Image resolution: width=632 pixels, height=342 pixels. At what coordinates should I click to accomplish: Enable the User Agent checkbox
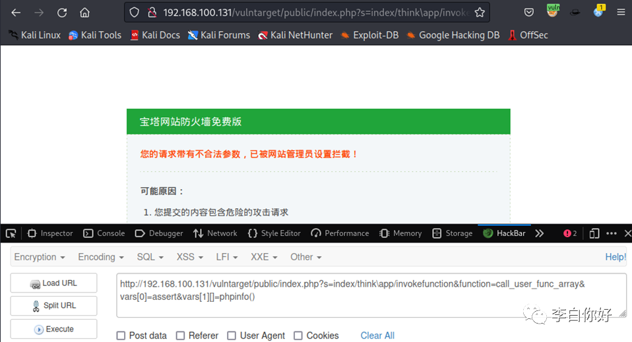tap(232, 335)
